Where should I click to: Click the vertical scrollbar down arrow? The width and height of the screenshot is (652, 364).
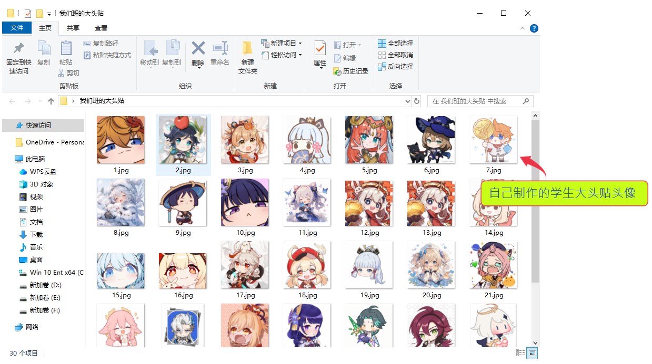(x=535, y=342)
